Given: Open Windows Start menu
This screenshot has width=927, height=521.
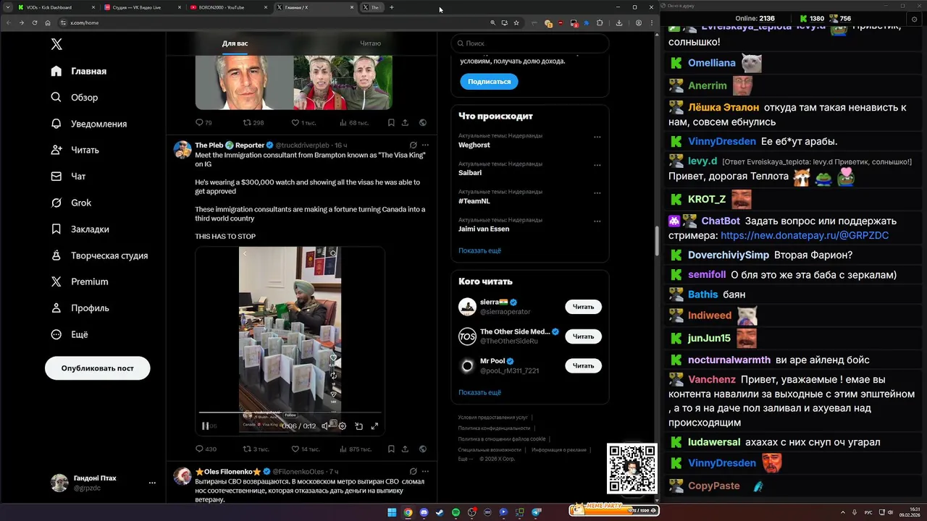Looking at the screenshot, I should [392, 512].
